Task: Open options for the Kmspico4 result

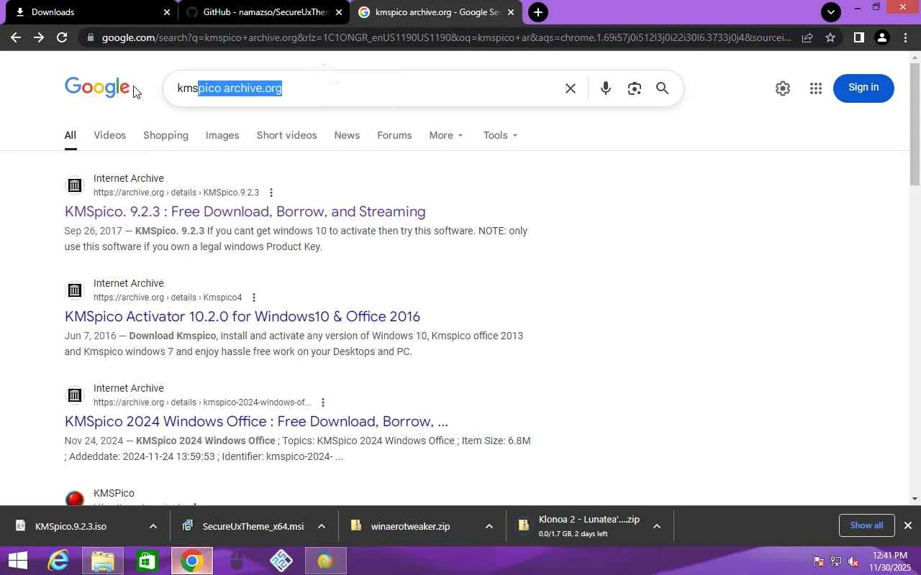Action: (x=254, y=298)
